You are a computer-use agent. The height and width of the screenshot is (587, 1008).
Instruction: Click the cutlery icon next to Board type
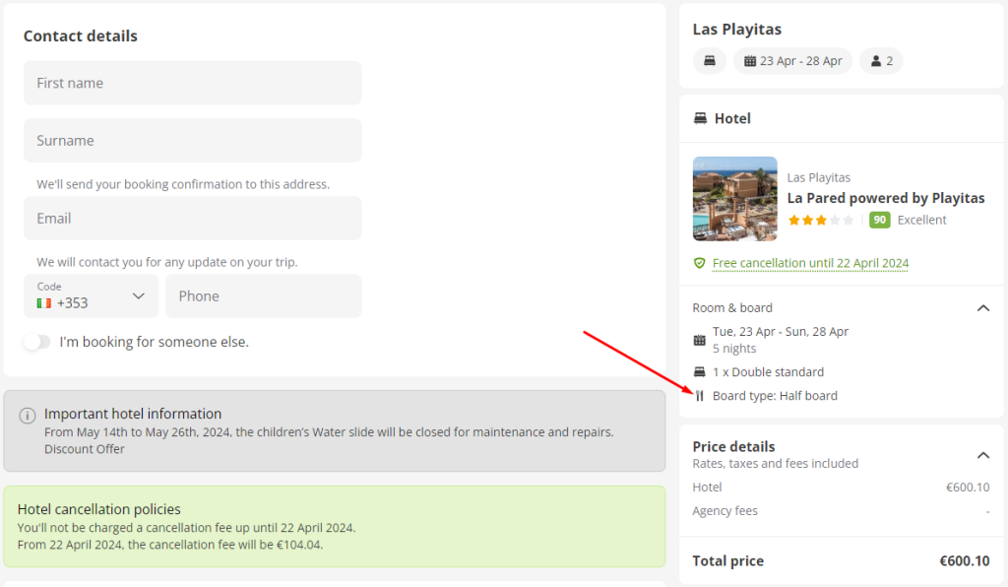[700, 396]
